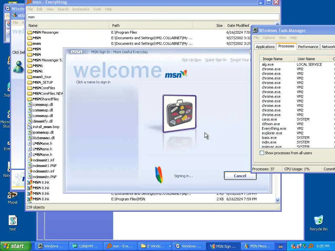The height and width of the screenshot is (251, 335).
Task: Select the mdmsnitn.inf file icon
Action: point(30,171)
